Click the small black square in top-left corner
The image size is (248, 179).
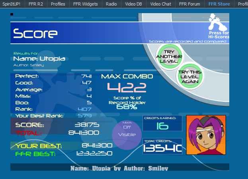12,14
